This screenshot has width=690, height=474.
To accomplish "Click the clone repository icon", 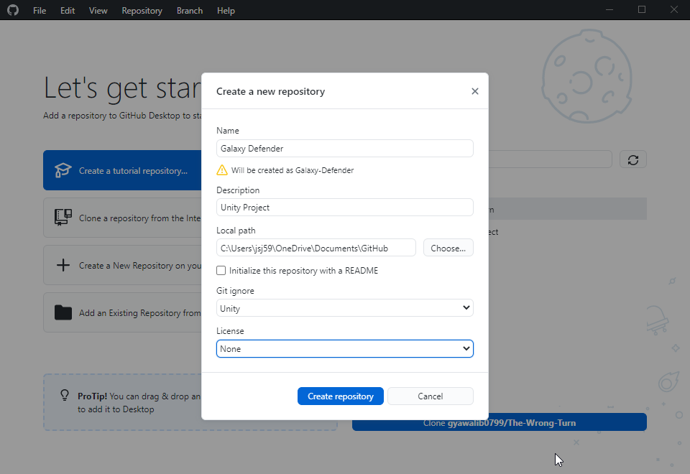I will click(x=61, y=218).
